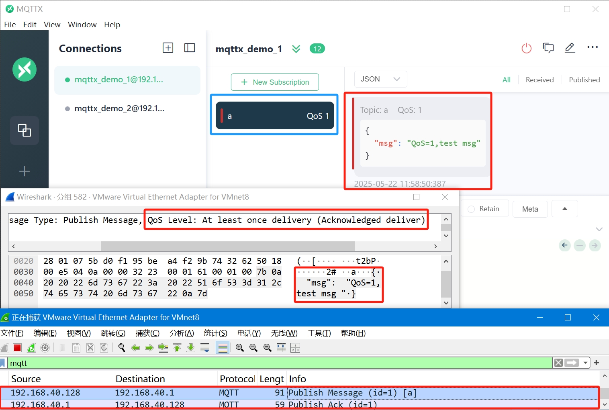Open the more options ellipsis menu
Viewport: 609px width, 410px height.
click(593, 47)
